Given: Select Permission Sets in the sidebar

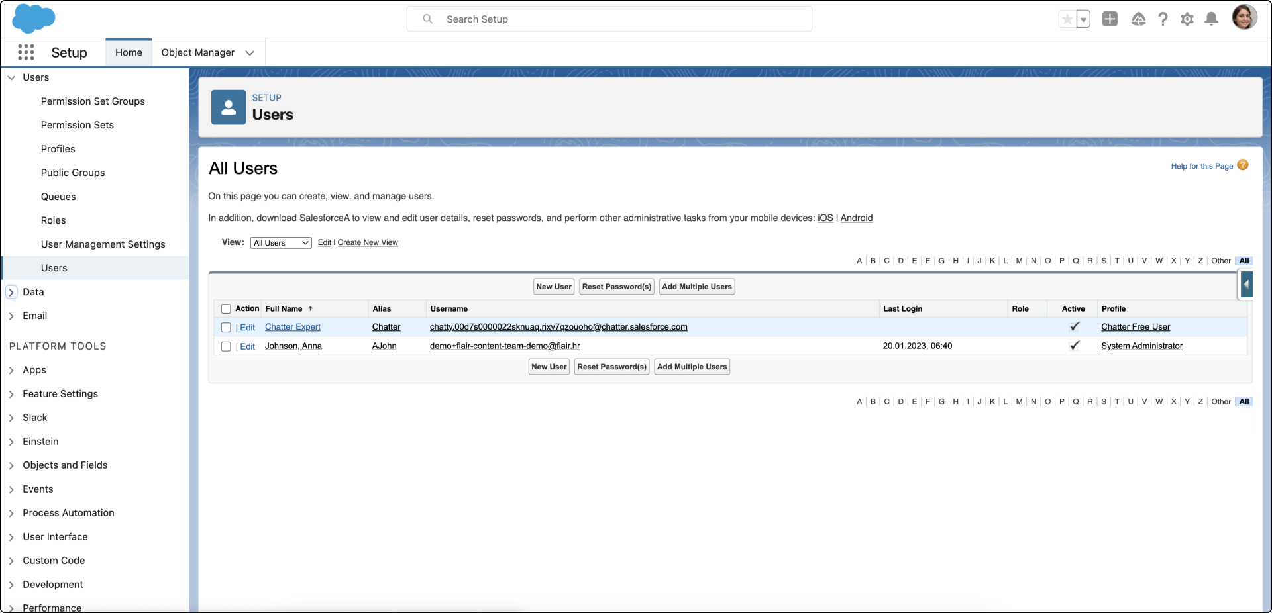Looking at the screenshot, I should click(78, 125).
